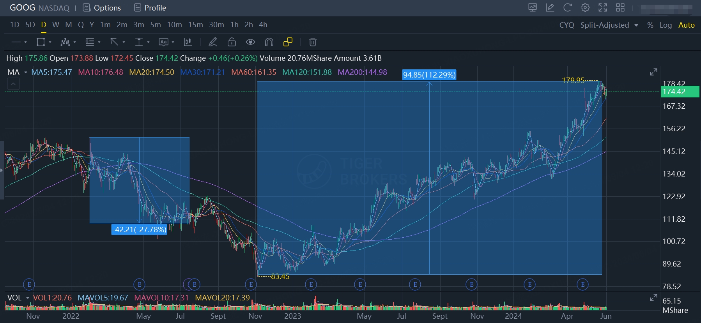Maximize the main price chart pane
Image resolution: width=701 pixels, height=323 pixels.
[654, 72]
